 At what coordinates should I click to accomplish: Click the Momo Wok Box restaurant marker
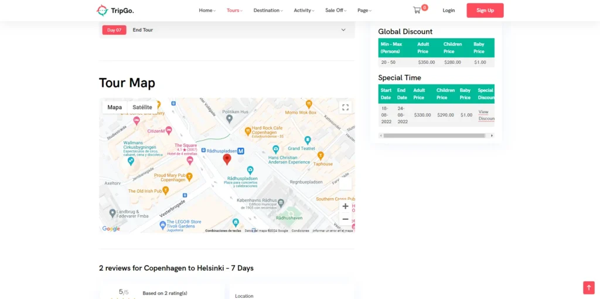[309, 104]
